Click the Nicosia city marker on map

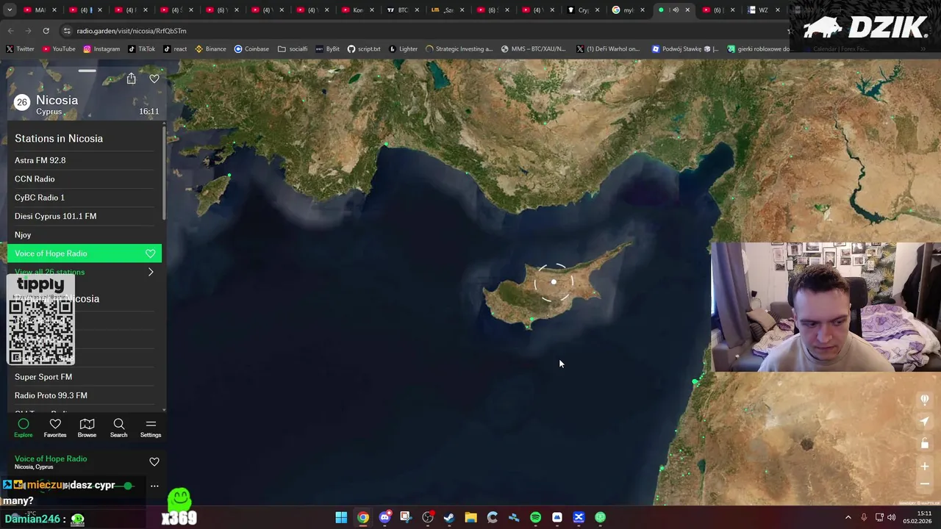point(554,282)
